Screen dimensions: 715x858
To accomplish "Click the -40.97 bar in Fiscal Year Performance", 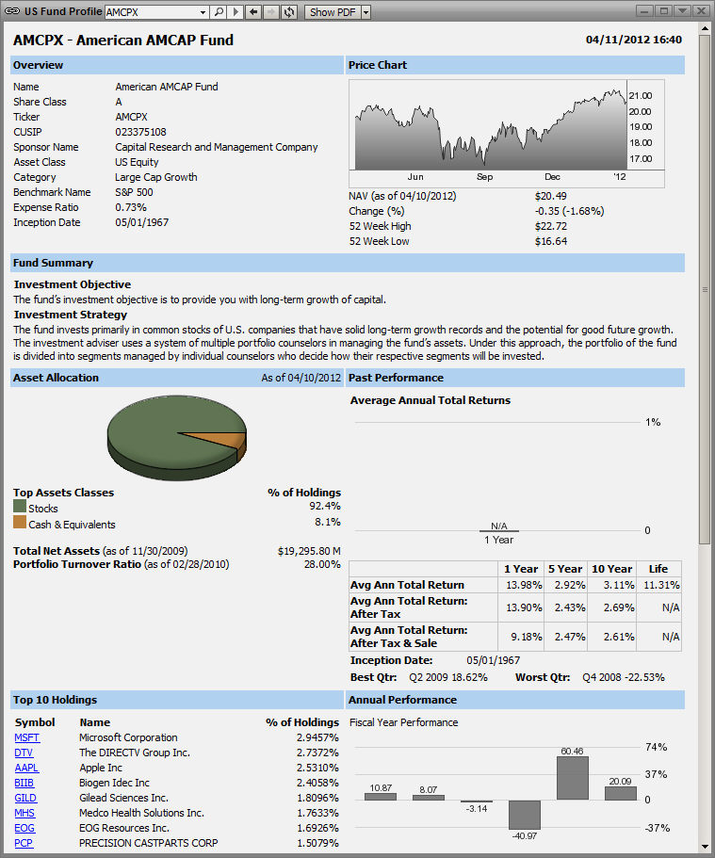I will [525, 815].
